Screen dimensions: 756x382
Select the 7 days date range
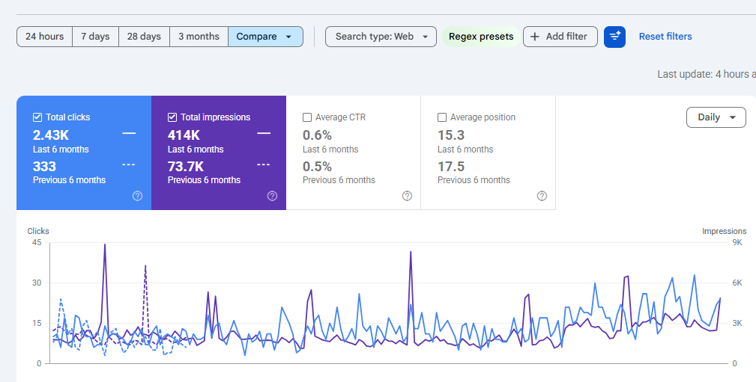point(95,37)
